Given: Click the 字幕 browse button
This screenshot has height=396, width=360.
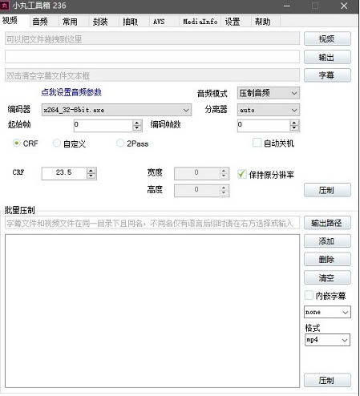Looking at the screenshot, I should coord(327,75).
